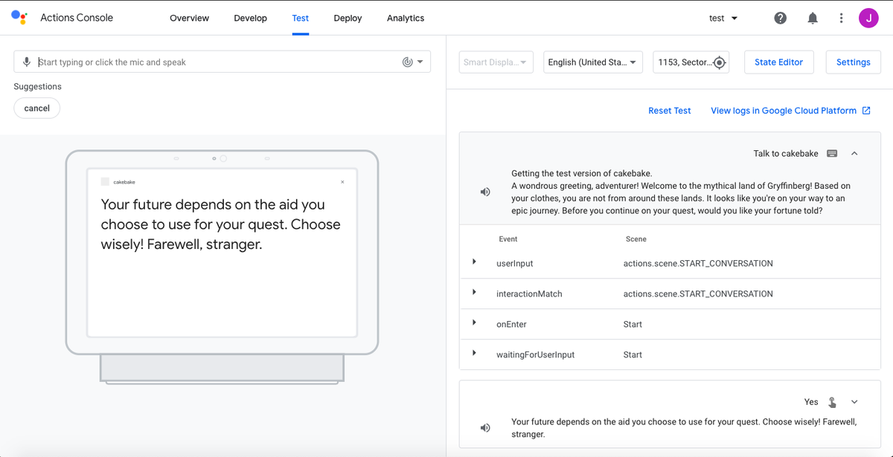Open the help icon in the top bar

click(x=780, y=17)
